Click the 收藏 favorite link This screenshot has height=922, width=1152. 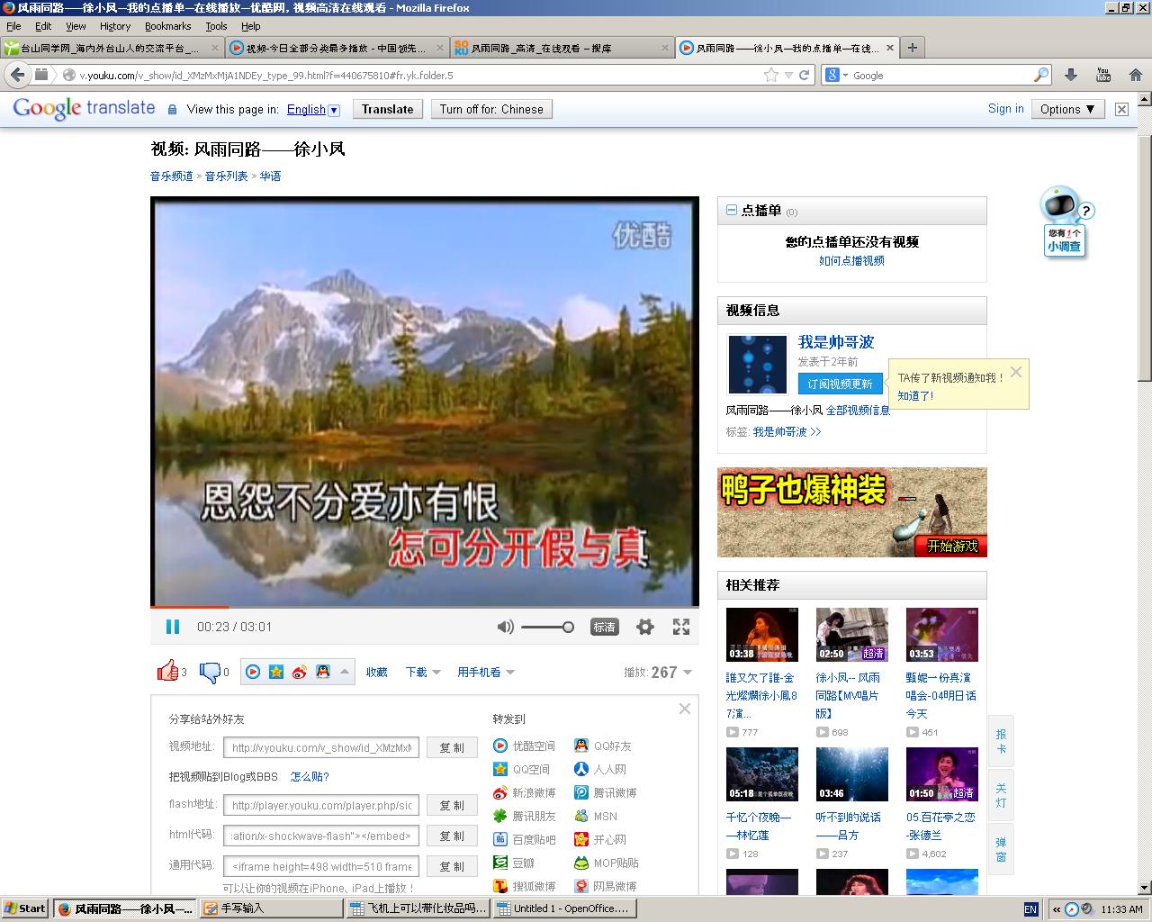376,672
